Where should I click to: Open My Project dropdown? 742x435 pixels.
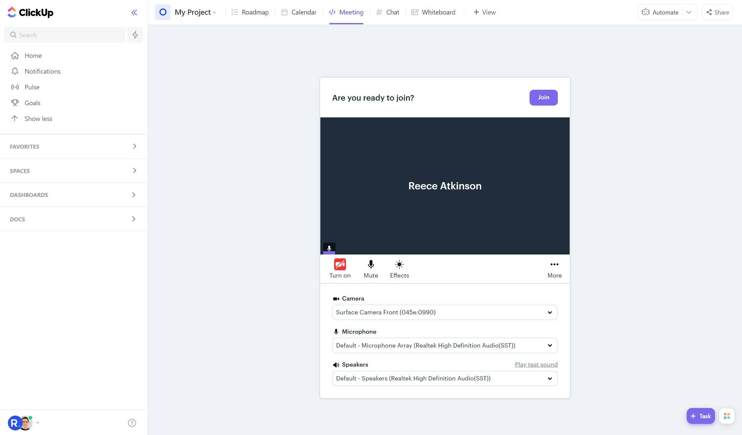pyautogui.click(x=195, y=12)
